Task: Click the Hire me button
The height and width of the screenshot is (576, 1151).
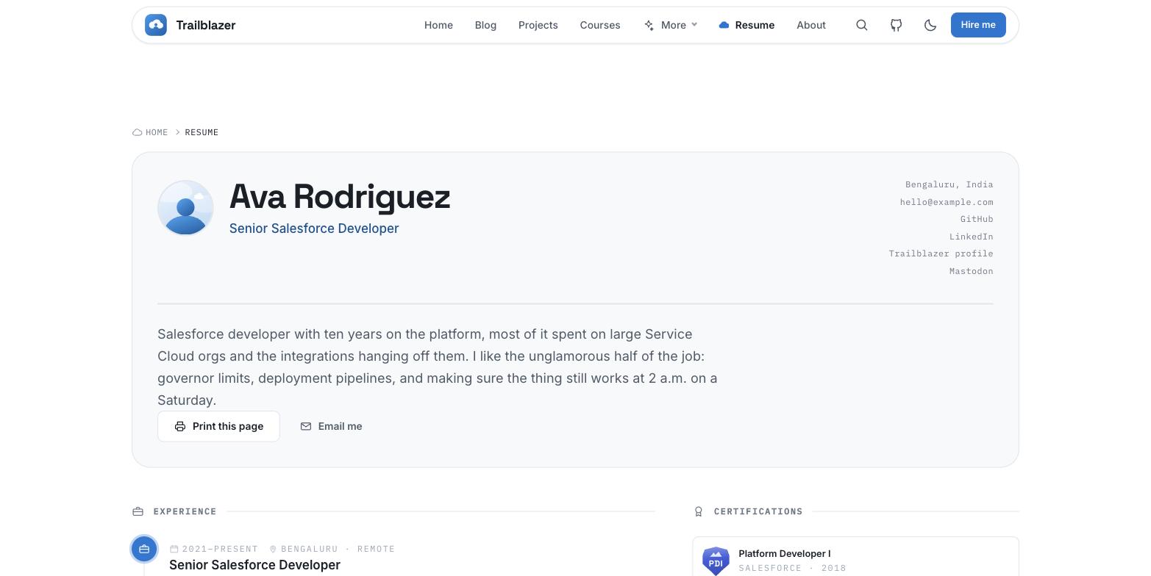Action: 978,25
